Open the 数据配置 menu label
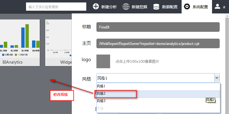 170,7
